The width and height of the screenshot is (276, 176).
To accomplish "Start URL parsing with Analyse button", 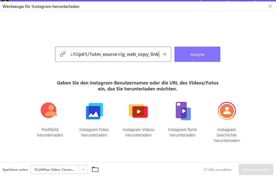I will [x=197, y=54].
